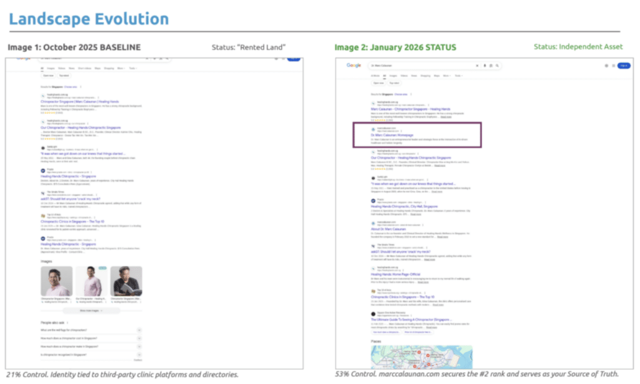Expand 'How much does a chiropractor make in Singapore?'
Viewport: 640px width, 384px height.
91,347
